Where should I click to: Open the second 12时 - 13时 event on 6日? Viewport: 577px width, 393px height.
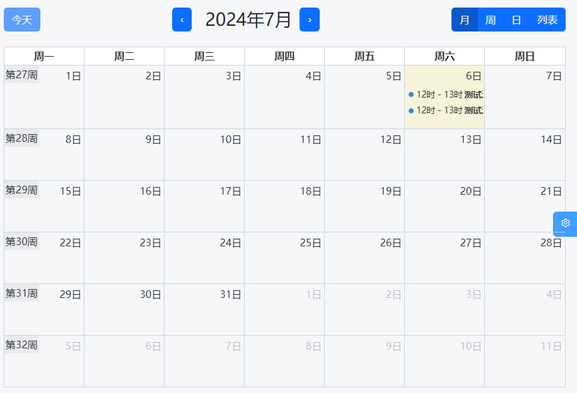pyautogui.click(x=445, y=110)
